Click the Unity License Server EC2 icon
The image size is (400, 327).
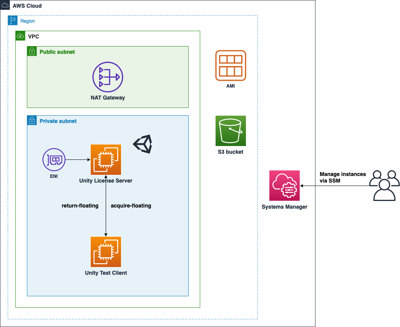click(106, 160)
